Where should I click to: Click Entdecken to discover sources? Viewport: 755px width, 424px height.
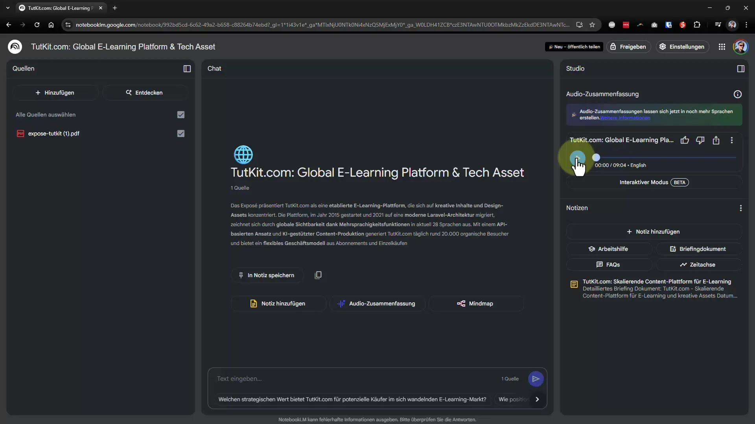145,93
